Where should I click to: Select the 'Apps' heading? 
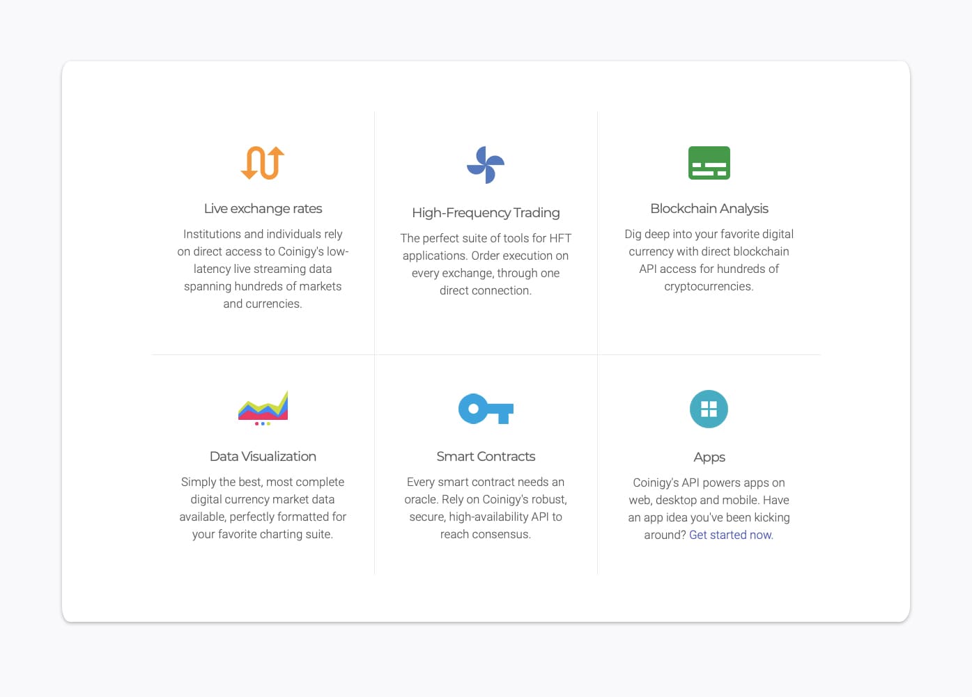coord(709,457)
